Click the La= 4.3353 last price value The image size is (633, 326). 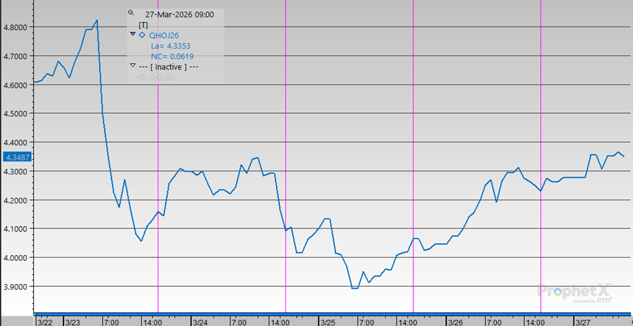(171, 45)
